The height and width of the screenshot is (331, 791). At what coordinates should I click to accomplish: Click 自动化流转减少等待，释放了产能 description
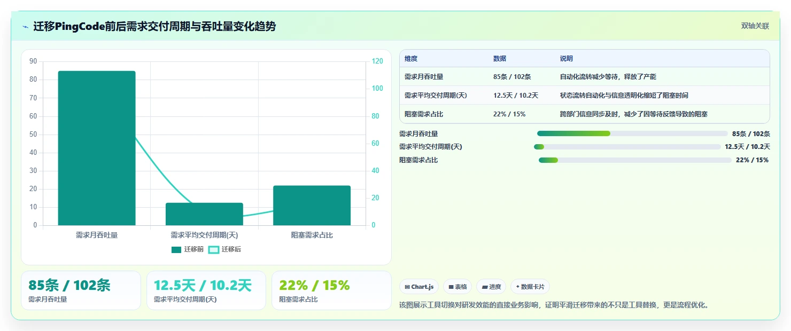pos(608,77)
